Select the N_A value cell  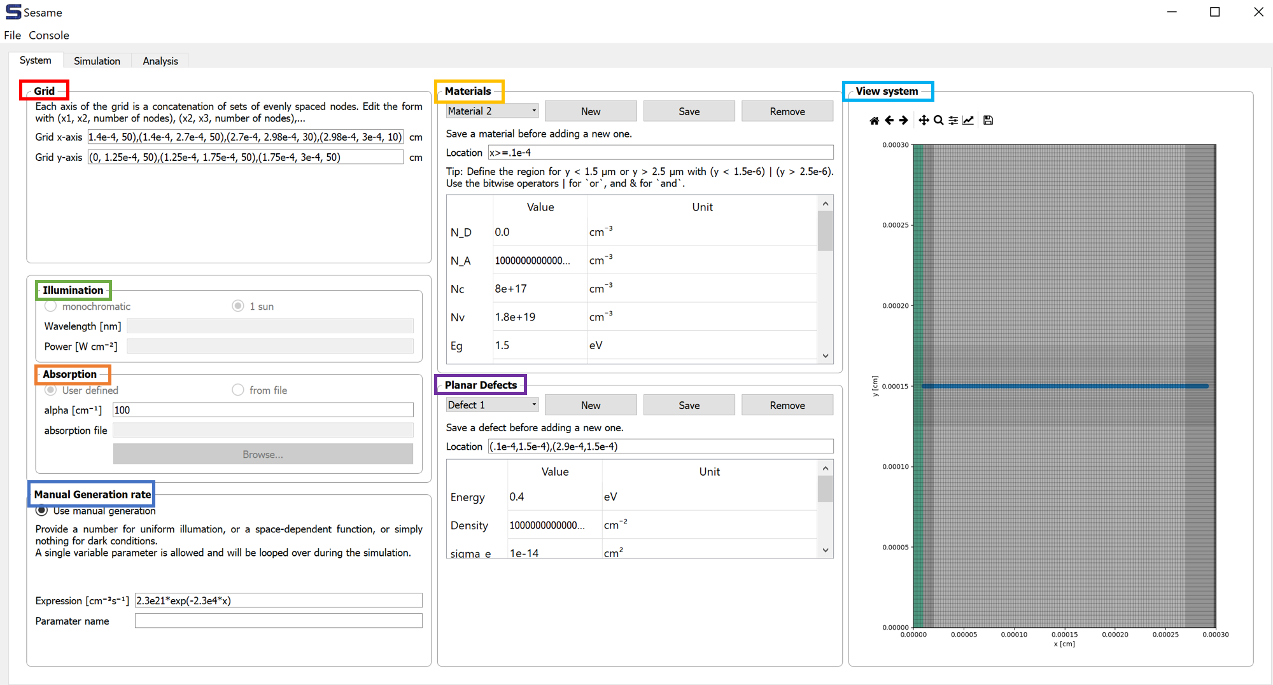[540, 260]
